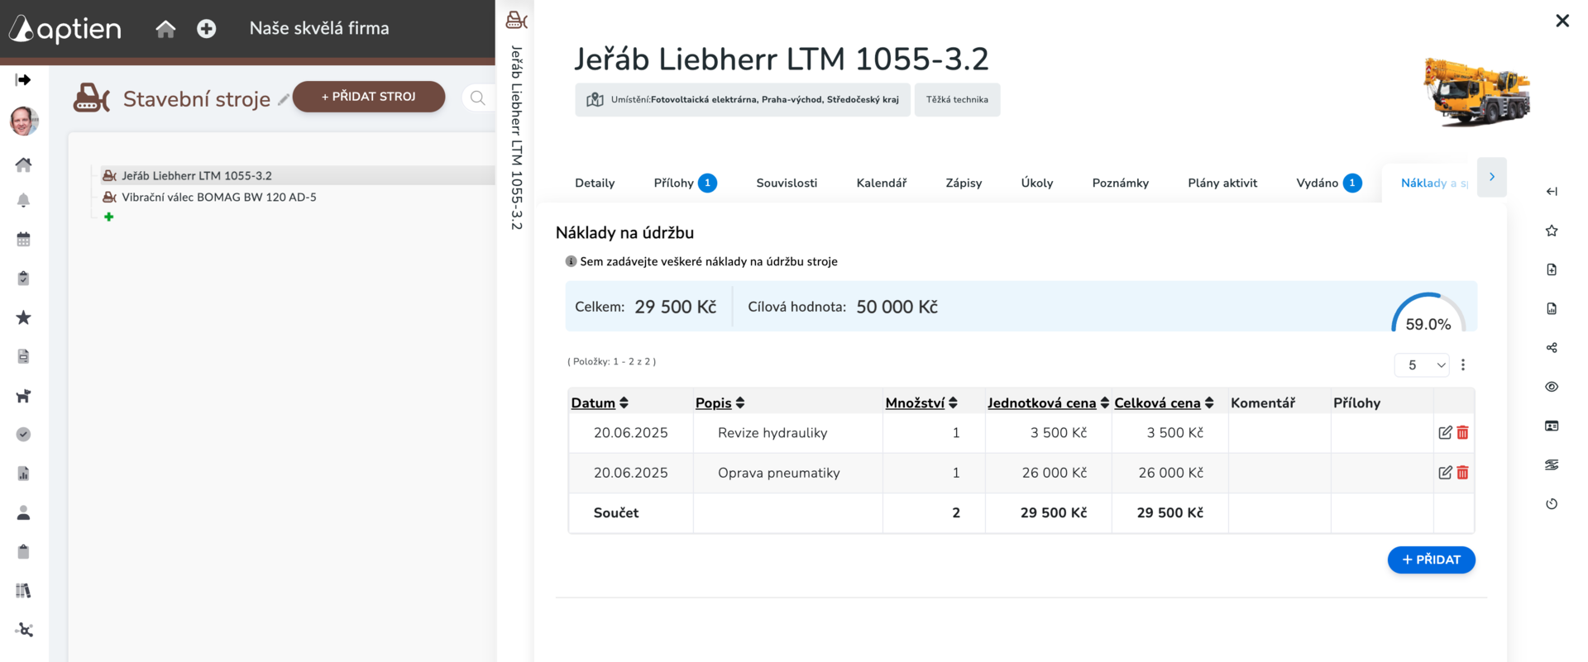Click the star favorite icon in right sidebar
Viewport: 1588px width, 662px height.
1552,231
